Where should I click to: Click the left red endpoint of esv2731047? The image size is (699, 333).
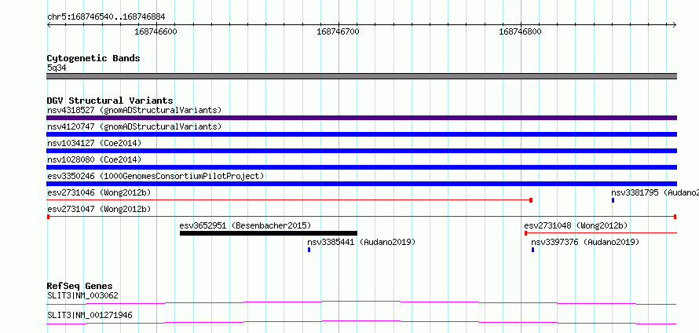(48, 217)
